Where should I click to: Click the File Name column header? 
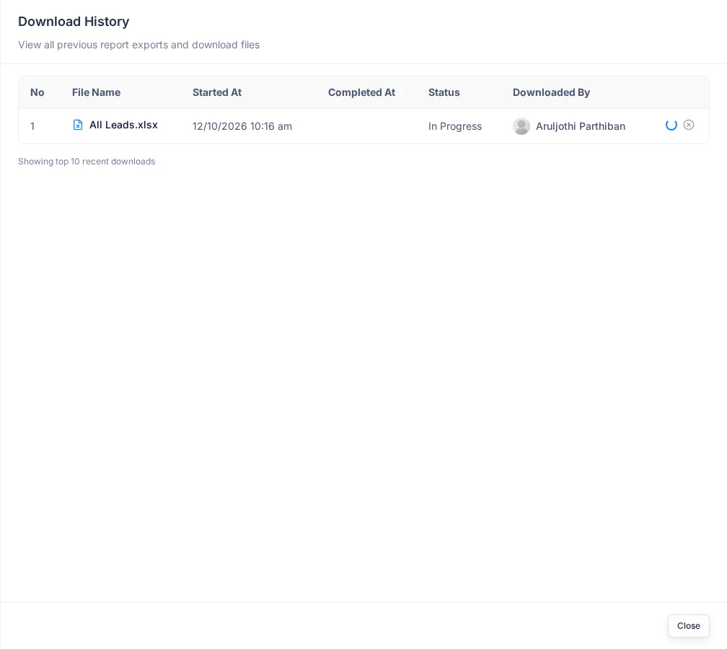96,92
